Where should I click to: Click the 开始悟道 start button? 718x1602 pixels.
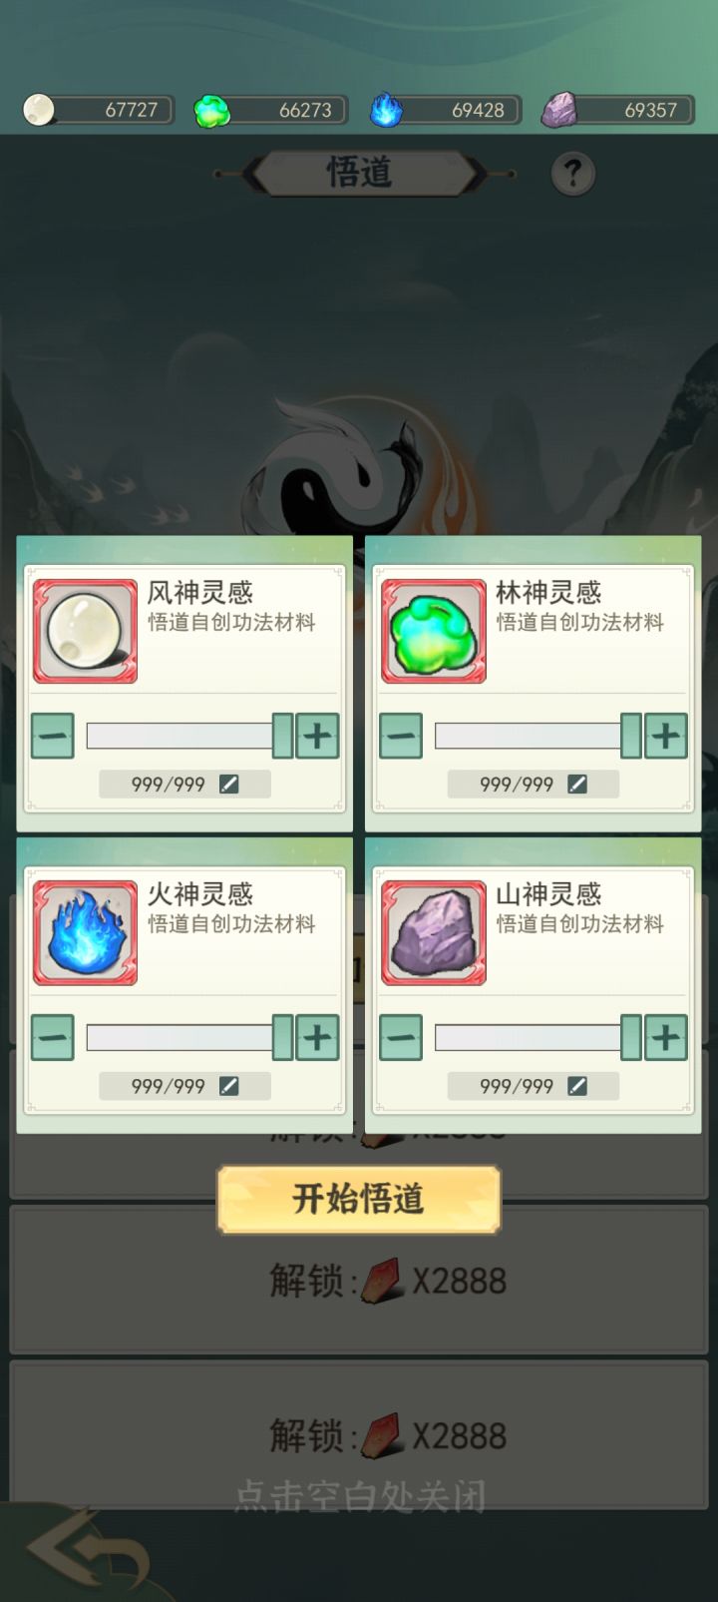click(x=359, y=1199)
